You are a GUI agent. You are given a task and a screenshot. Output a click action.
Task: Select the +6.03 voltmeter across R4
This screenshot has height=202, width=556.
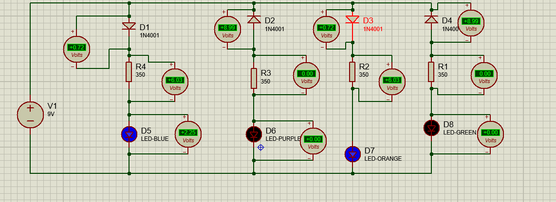tap(175, 82)
